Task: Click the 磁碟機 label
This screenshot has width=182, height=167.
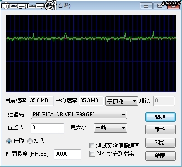Action: point(16,115)
